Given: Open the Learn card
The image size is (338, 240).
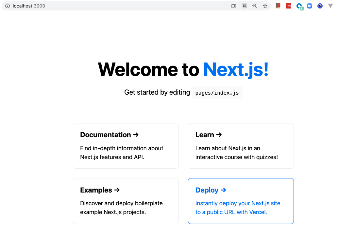Looking at the screenshot, I should [241, 146].
